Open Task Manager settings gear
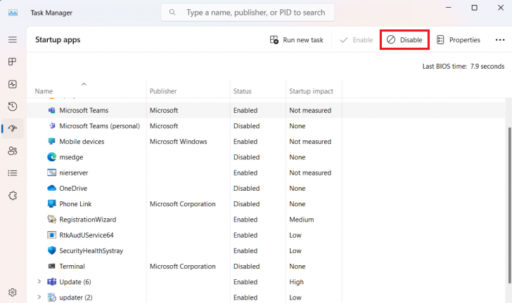Viewport: 512px width, 303px height. 13,292
